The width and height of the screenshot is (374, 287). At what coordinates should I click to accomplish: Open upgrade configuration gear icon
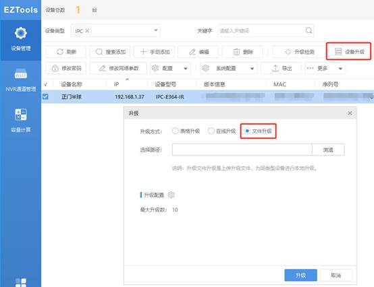[171, 195]
